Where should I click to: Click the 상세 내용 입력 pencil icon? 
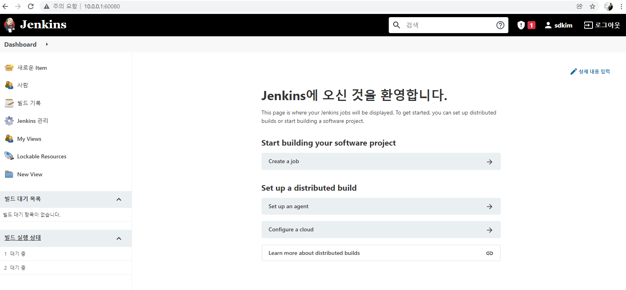(573, 71)
